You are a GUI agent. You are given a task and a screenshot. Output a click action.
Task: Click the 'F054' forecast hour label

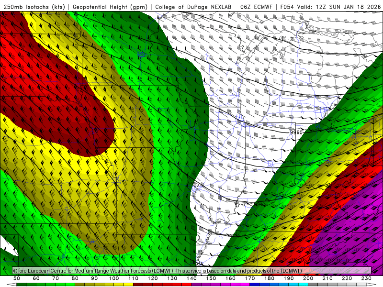287,7
